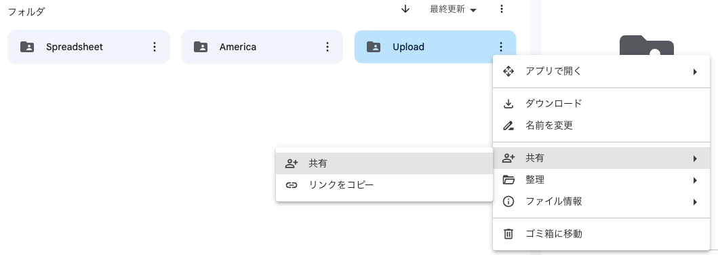Choose リンクをコピー from the submenu

click(x=384, y=185)
